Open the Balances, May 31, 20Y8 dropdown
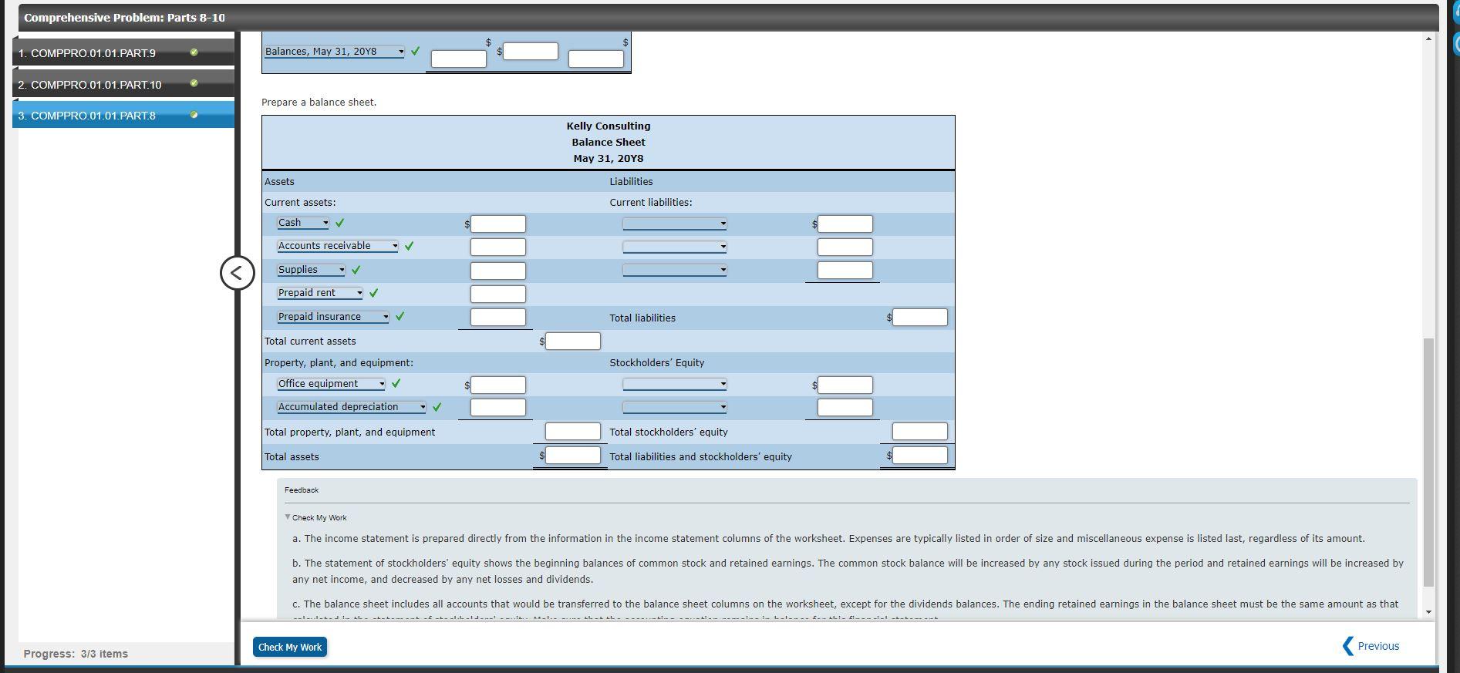This screenshot has height=673, width=1460. click(334, 52)
